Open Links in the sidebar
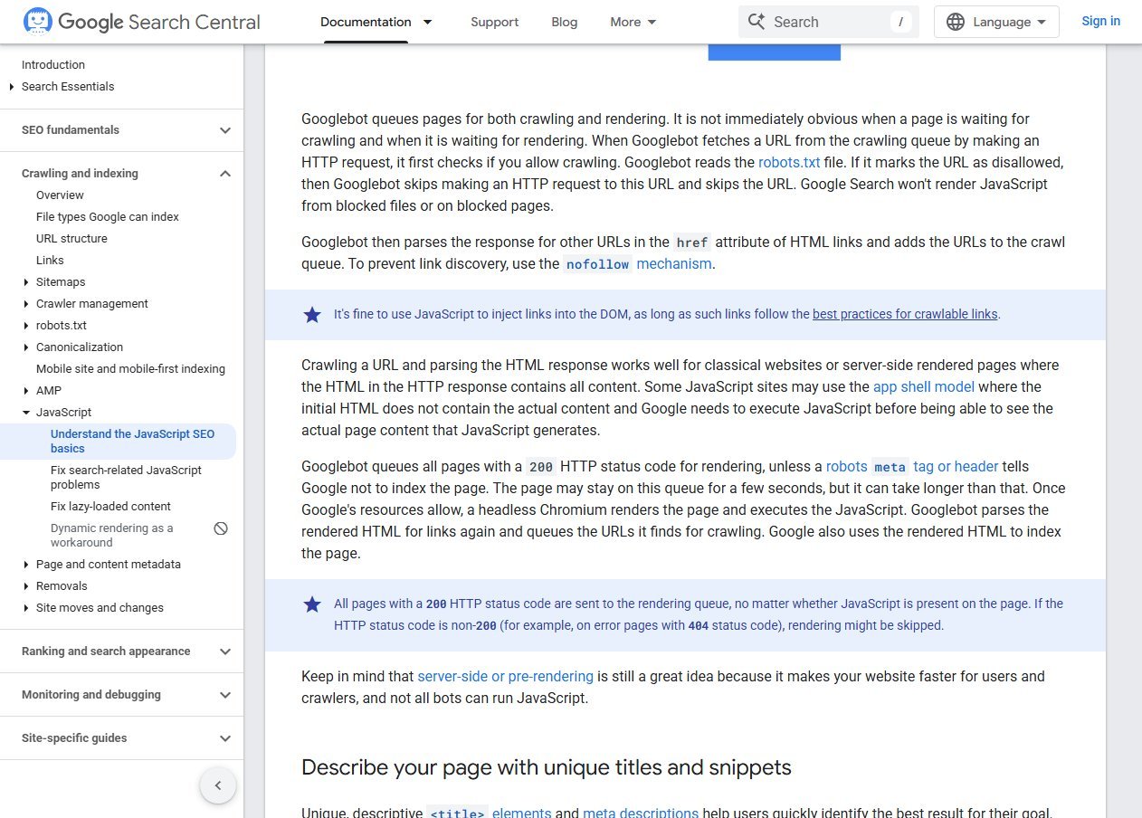This screenshot has height=818, width=1142. coord(50,261)
